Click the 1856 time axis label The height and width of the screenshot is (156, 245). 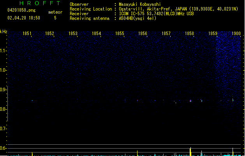point(143,34)
